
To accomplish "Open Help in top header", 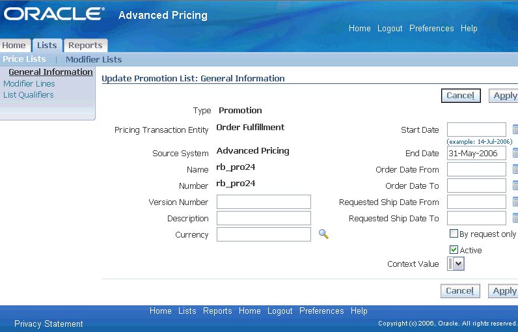I will pyautogui.click(x=469, y=29).
